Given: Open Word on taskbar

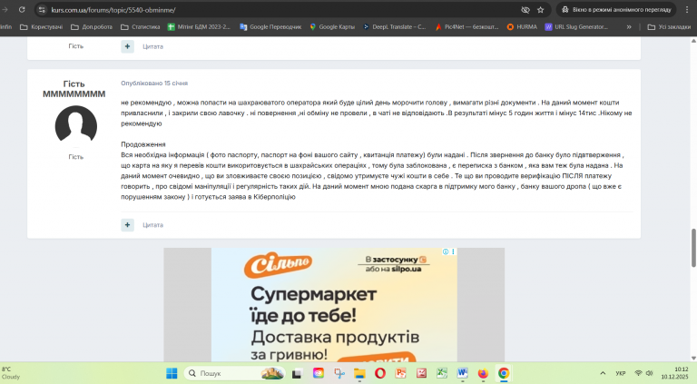Looking at the screenshot, I should [x=462, y=373].
